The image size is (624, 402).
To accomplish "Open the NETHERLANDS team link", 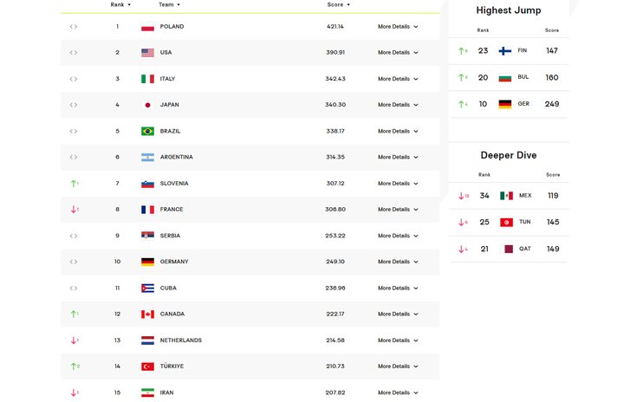I will point(180,340).
